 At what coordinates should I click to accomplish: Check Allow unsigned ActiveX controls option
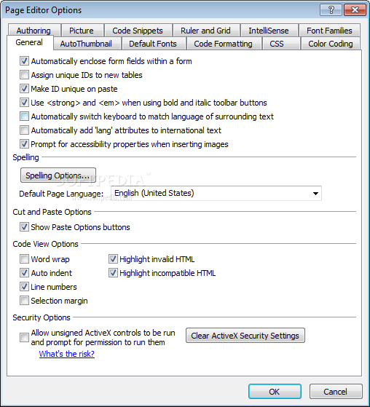[x=24, y=337]
